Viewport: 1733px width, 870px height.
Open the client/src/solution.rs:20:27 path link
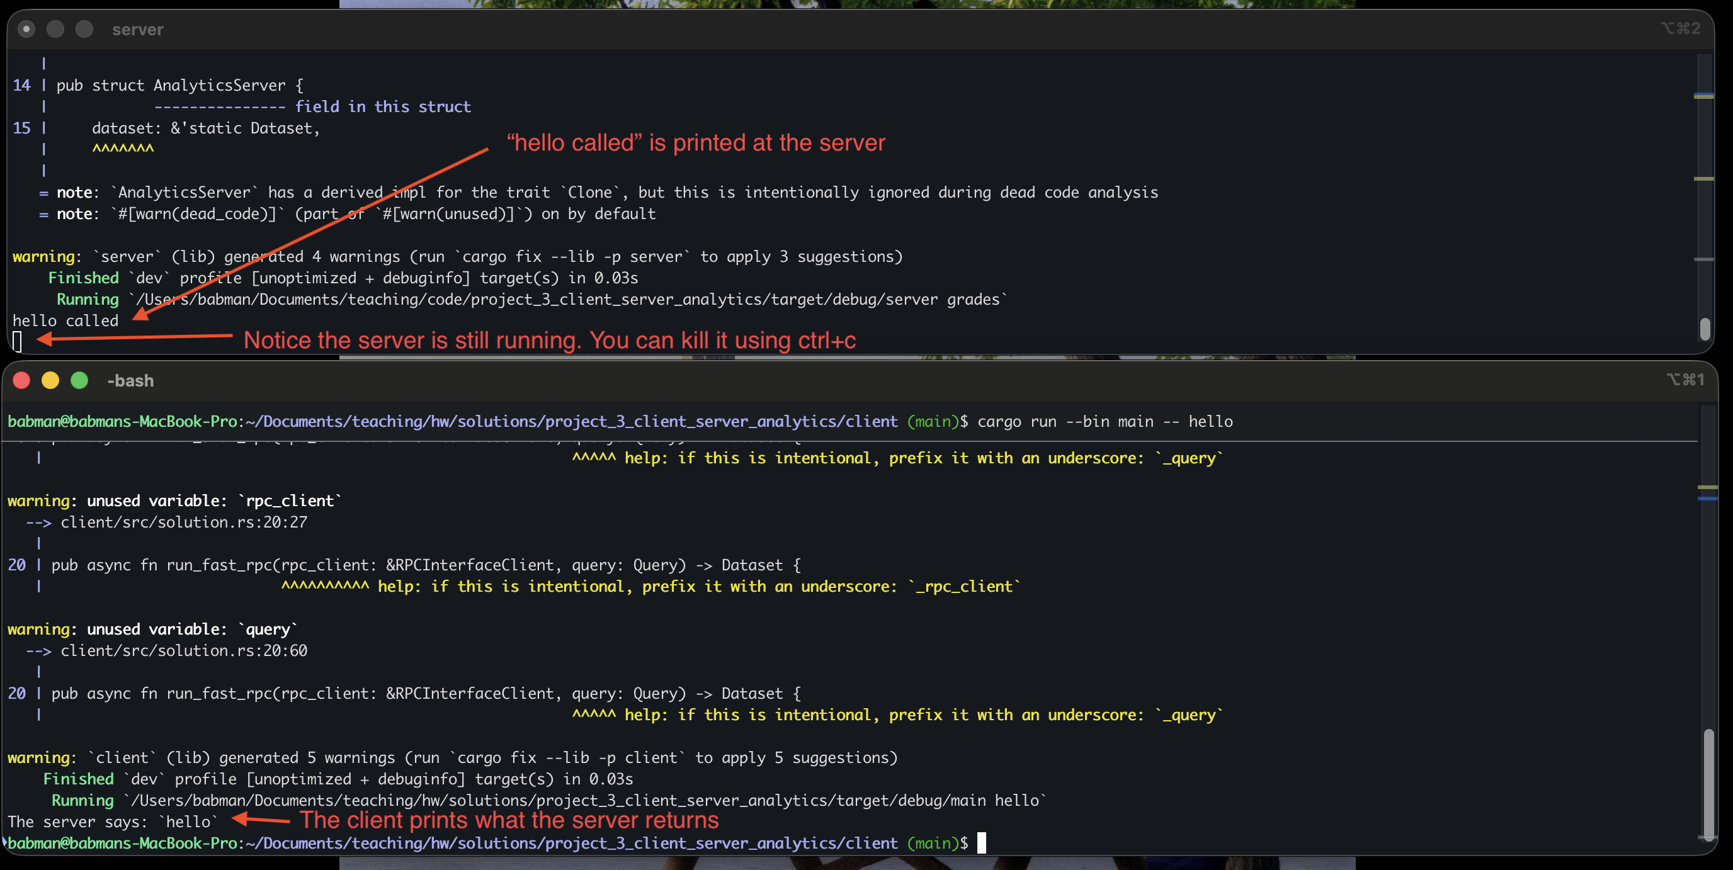(184, 522)
